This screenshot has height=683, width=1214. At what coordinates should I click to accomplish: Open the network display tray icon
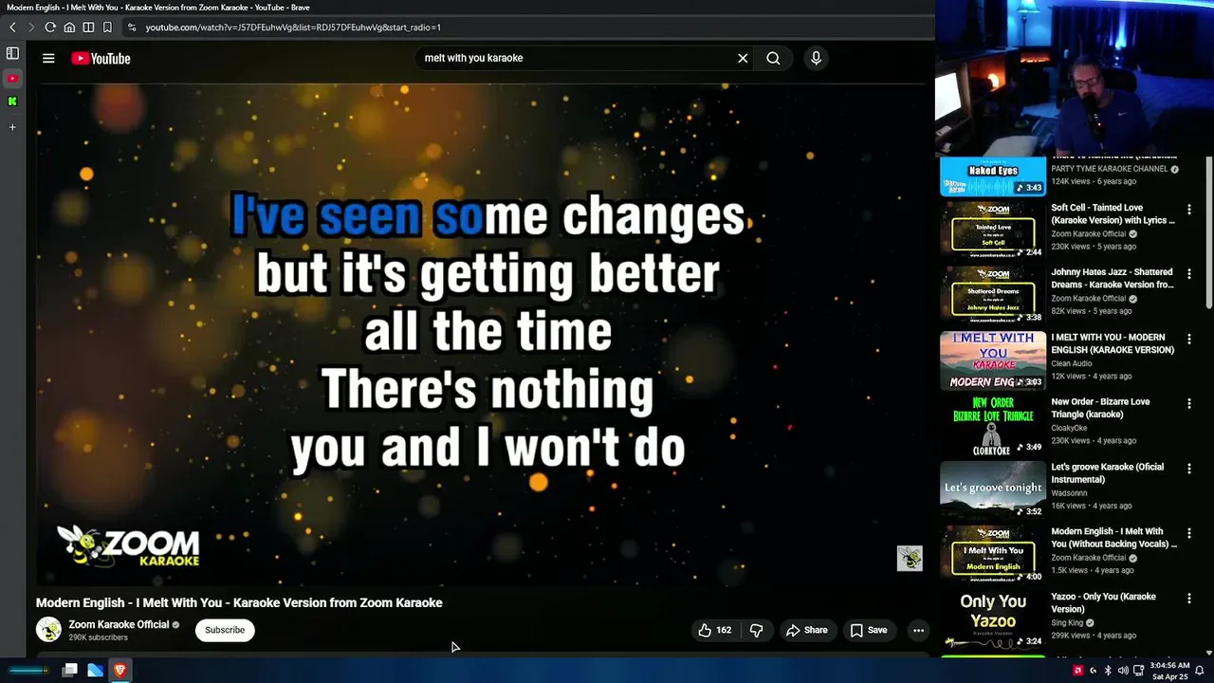pos(1138,671)
